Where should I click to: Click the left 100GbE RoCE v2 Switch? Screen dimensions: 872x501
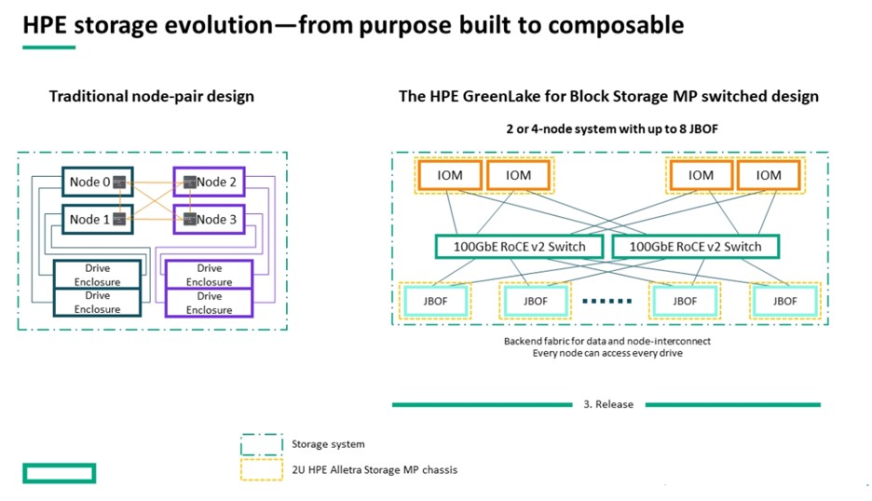(520, 247)
